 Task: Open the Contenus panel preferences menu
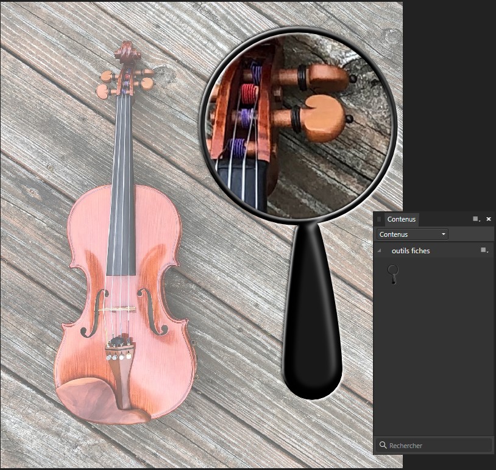point(477,219)
